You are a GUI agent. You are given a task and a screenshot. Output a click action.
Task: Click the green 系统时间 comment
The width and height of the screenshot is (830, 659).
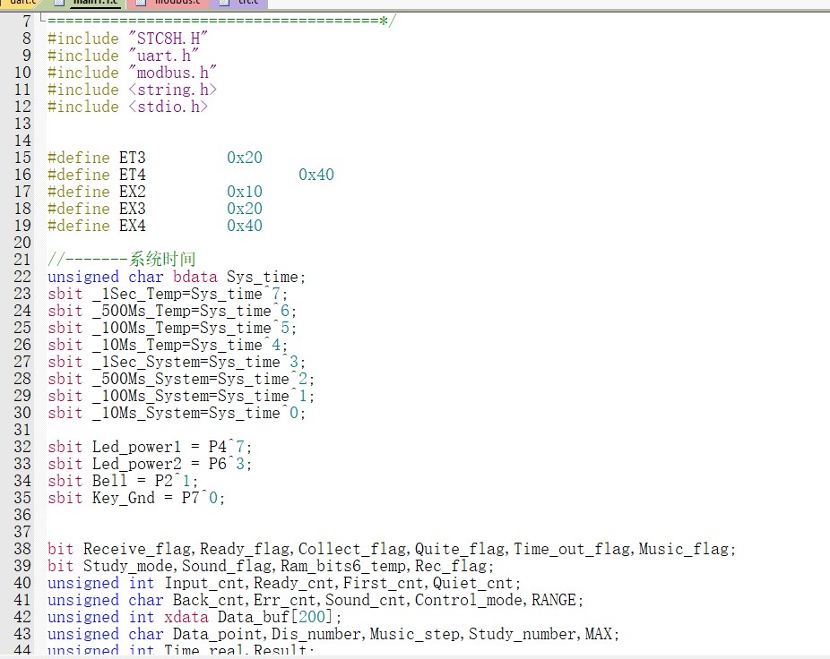pos(162,260)
